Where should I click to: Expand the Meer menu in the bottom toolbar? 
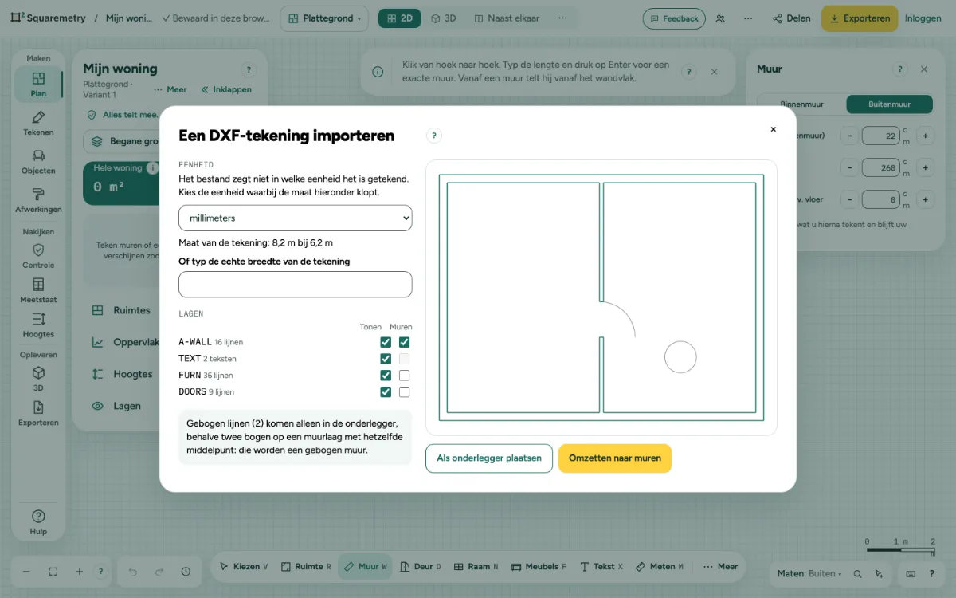tap(720, 567)
